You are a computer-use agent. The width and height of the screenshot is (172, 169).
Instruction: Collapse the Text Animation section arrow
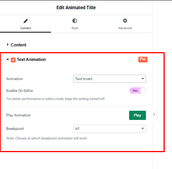pyautogui.click(x=8, y=59)
